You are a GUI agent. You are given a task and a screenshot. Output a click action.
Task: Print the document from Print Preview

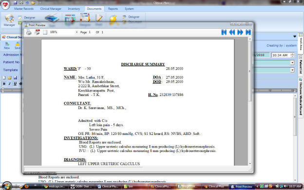29,32
